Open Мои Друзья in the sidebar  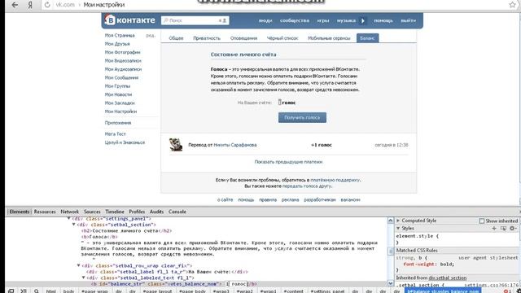[x=117, y=44]
